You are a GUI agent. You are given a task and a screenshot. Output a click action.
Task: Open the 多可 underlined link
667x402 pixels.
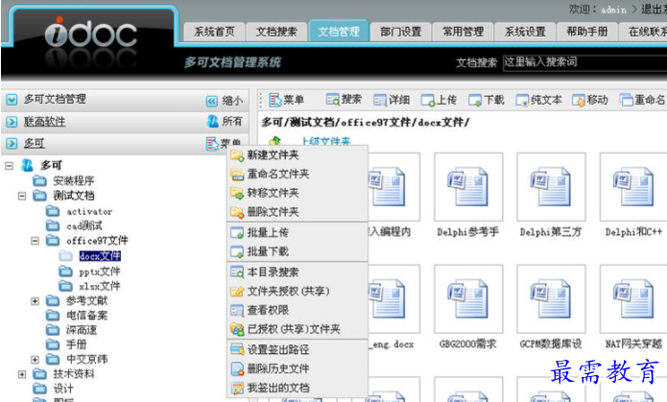[34, 143]
